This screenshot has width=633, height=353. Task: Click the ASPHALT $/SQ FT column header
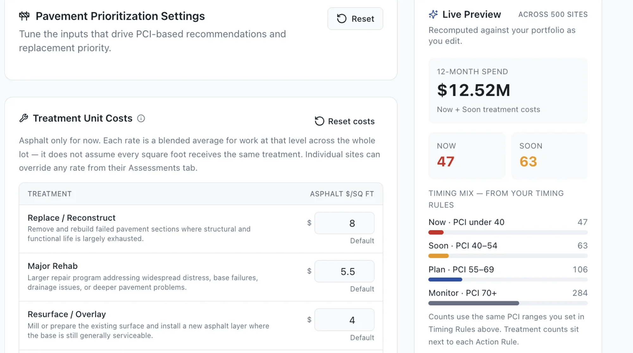342,194
